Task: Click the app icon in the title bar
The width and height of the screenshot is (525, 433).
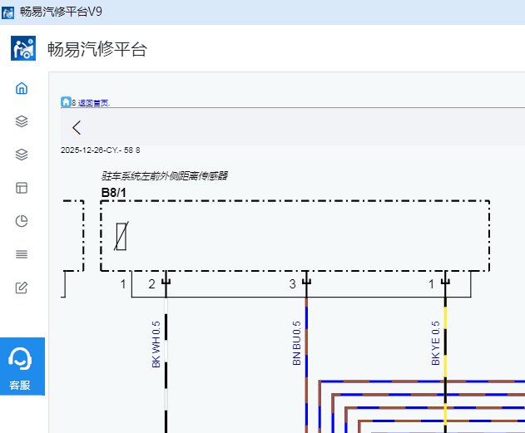Action: [7, 12]
